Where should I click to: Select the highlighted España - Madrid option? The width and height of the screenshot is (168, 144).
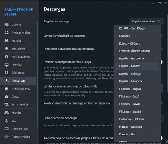point(137,66)
